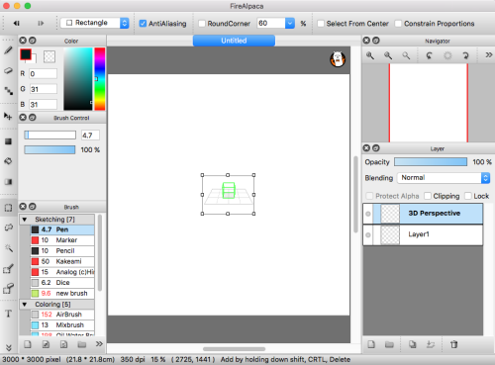Fit view using third Navigator magnifier
Image resolution: width=495 pixels, height=365 pixels.
(406, 55)
